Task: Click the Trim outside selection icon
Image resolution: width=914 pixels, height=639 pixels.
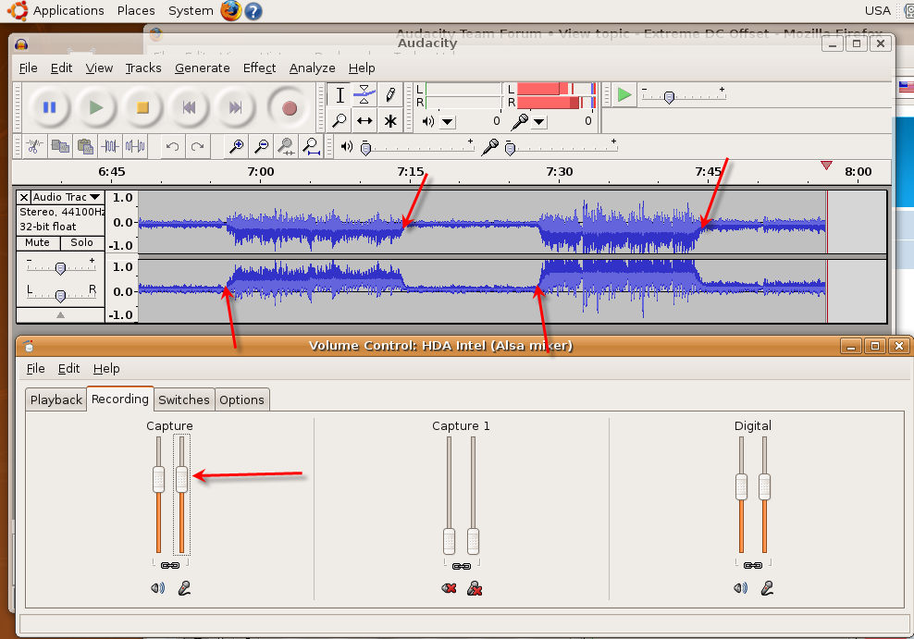Action: click(110, 146)
